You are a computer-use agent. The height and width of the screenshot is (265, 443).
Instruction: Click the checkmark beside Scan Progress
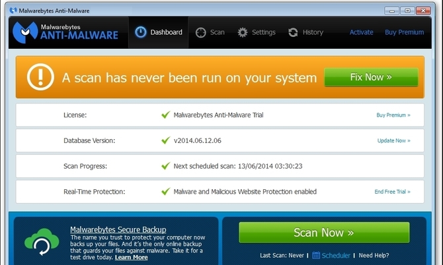pyautogui.click(x=165, y=166)
